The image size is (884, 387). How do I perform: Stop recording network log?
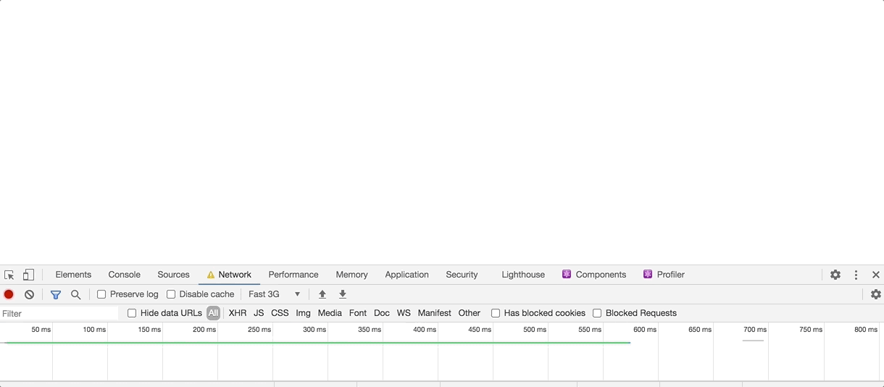tap(9, 294)
